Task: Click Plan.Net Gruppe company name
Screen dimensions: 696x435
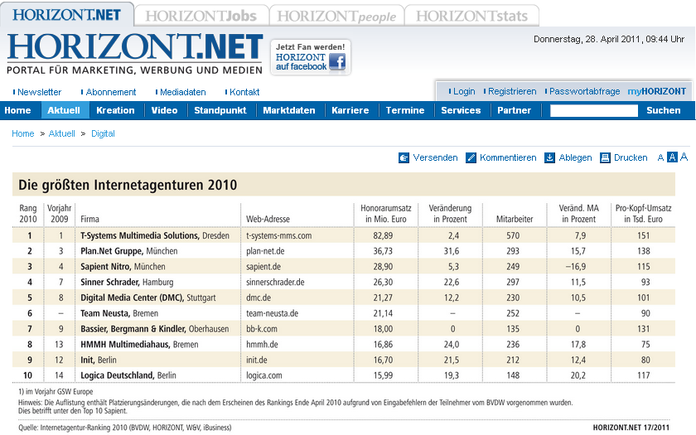Action: 112,251
